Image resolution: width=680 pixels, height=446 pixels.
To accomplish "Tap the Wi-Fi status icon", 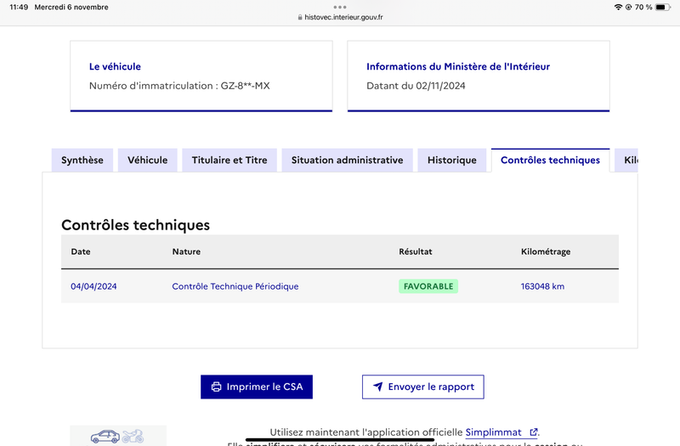I will (x=618, y=7).
